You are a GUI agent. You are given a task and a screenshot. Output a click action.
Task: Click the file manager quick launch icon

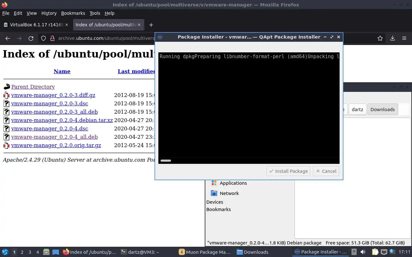click(46, 252)
